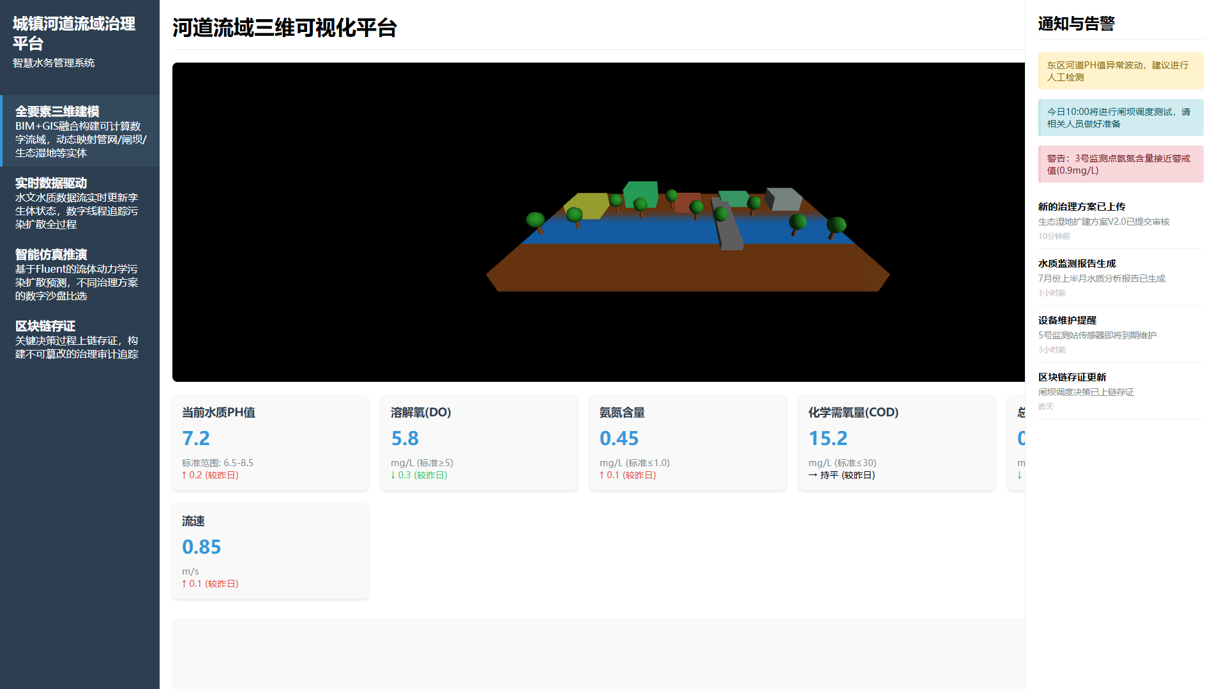Image resolution: width=1212 pixels, height=689 pixels.
Task: Open the 区块链存证 sidebar item
Action: (x=80, y=339)
